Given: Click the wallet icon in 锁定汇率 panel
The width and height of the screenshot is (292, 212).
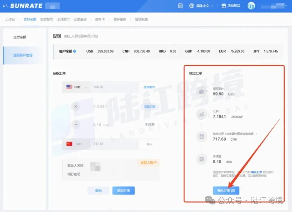Looking at the screenshot, I should click(x=201, y=92).
